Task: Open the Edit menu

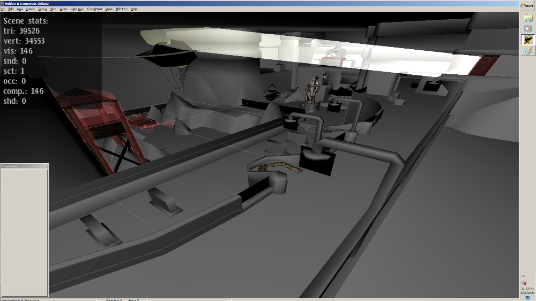Action: tap(11, 9)
